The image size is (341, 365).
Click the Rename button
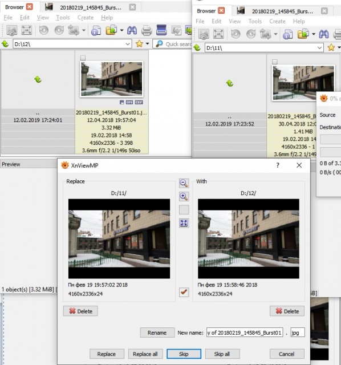pos(157,332)
